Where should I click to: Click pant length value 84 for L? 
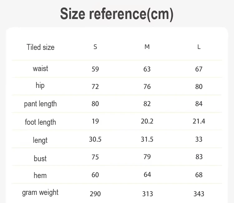point(199,104)
